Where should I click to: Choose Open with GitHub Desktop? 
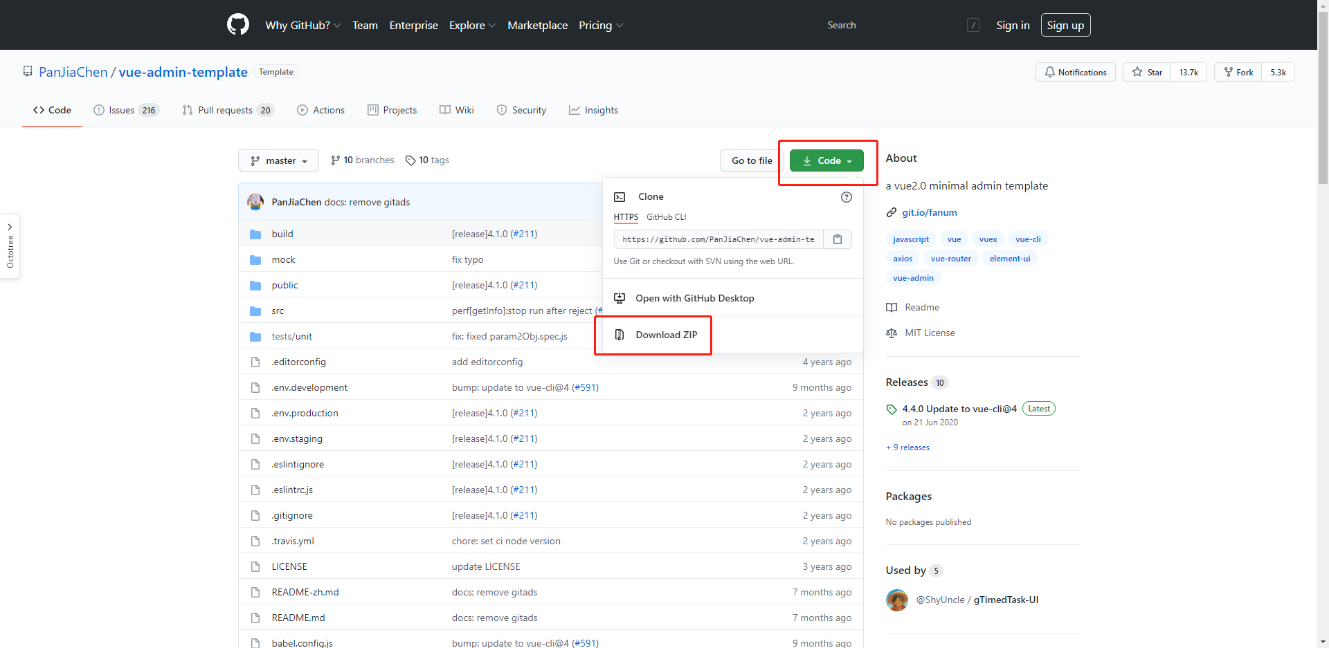point(695,298)
